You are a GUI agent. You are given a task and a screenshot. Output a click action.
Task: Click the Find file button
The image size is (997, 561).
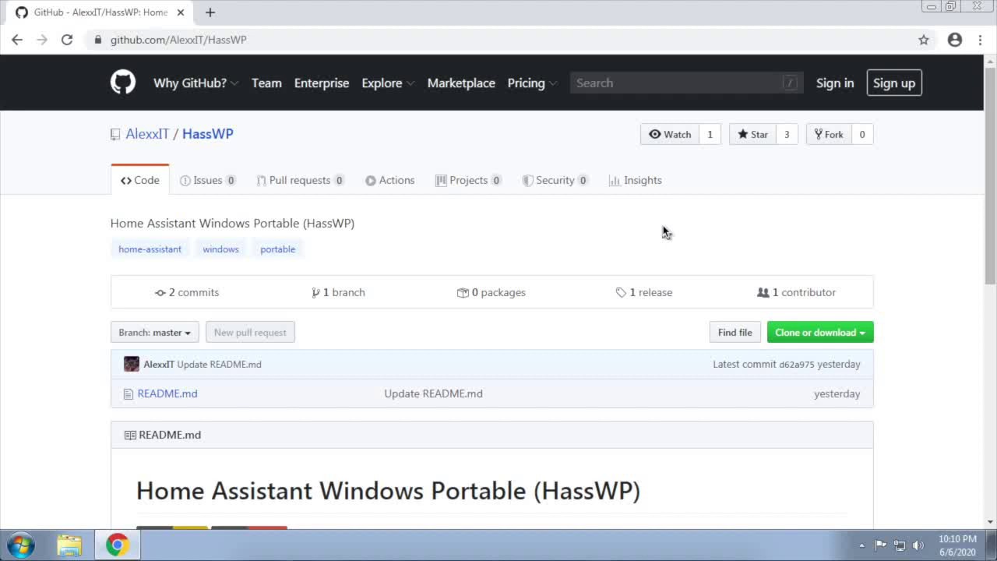tap(735, 333)
